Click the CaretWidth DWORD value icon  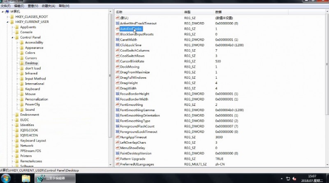pyautogui.click(x=118, y=40)
